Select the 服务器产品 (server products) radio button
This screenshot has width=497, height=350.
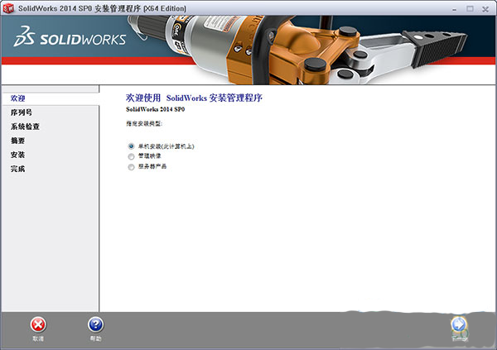pos(131,167)
